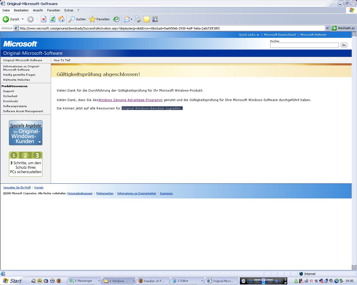Click the Research books toolbar icon
Viewport: 357px width, 285px height.
(155, 19)
